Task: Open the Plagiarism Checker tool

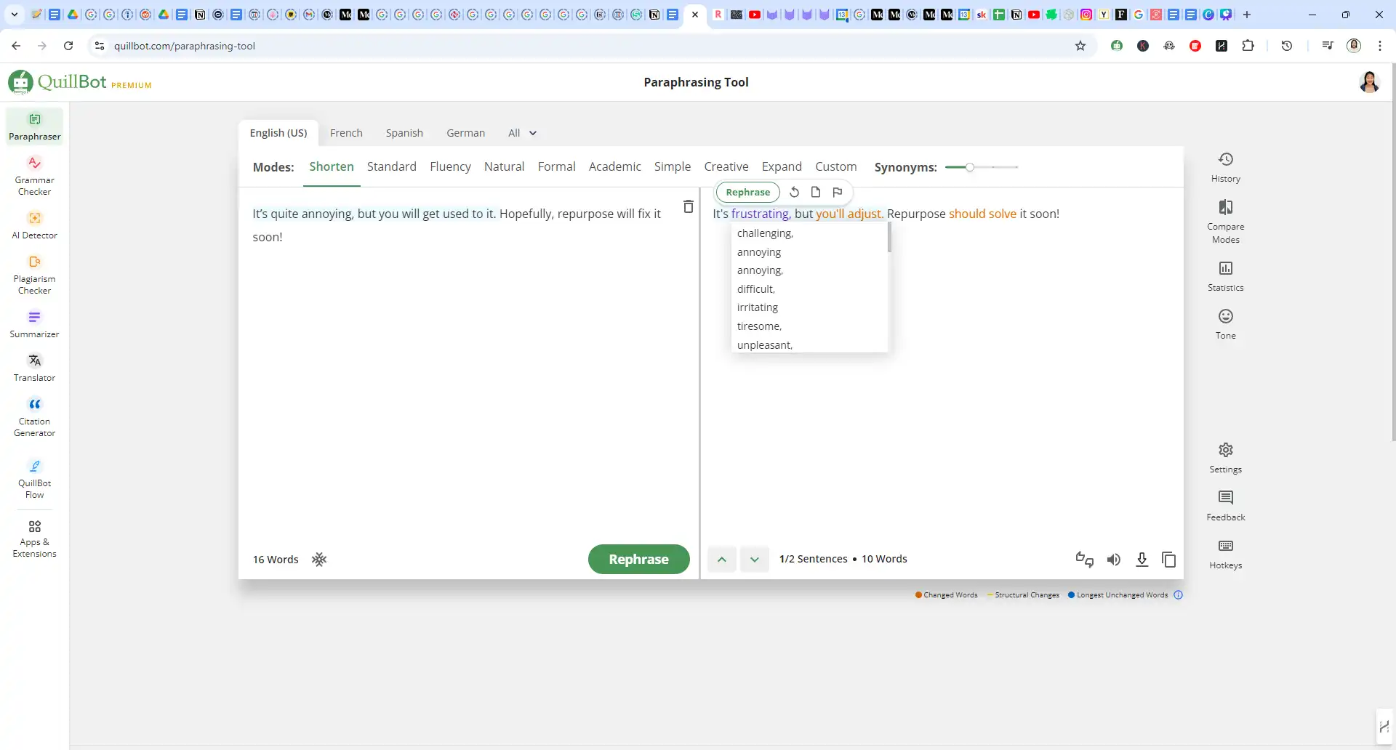Action: pyautogui.click(x=34, y=275)
